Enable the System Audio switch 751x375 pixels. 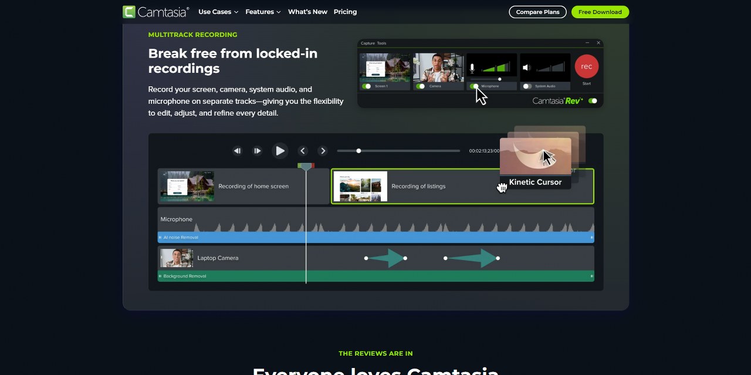[527, 86]
